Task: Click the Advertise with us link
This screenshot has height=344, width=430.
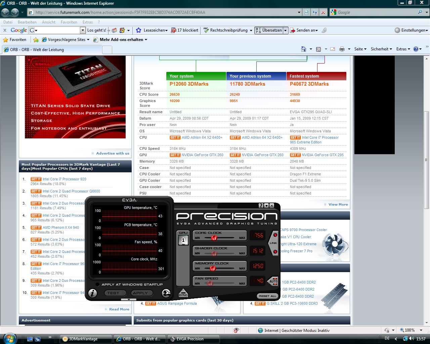Action: click(x=113, y=153)
